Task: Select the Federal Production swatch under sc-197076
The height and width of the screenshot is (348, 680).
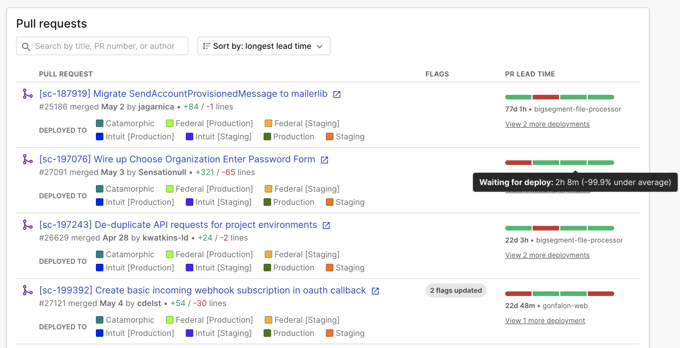Action: point(170,189)
